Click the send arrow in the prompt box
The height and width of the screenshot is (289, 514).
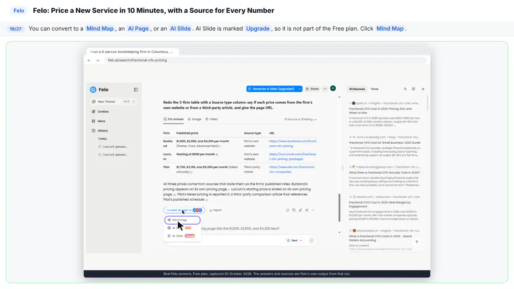[312, 240]
